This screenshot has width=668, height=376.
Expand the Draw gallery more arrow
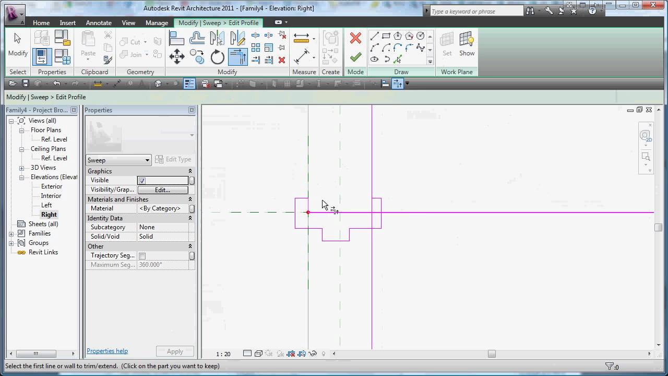pyautogui.click(x=431, y=61)
